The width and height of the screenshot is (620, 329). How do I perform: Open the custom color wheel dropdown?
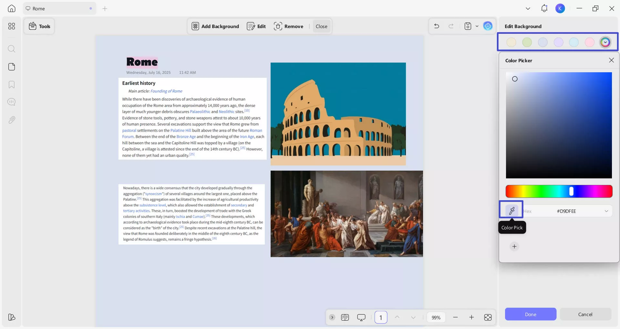point(605,42)
